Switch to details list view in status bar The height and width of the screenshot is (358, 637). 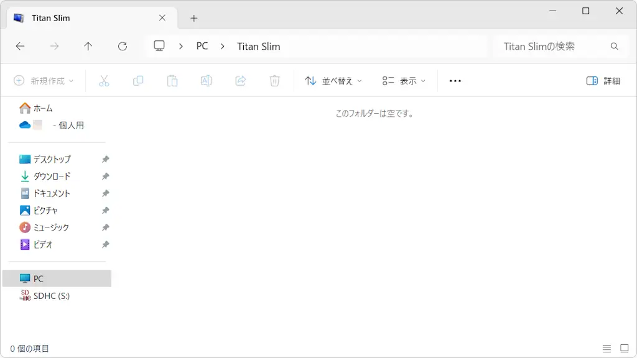[x=607, y=348]
